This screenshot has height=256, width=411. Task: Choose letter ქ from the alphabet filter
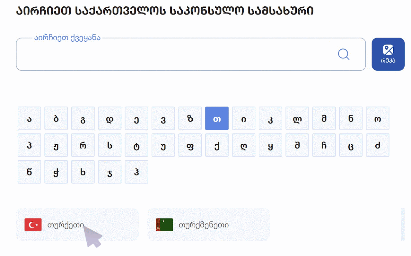tap(217, 145)
